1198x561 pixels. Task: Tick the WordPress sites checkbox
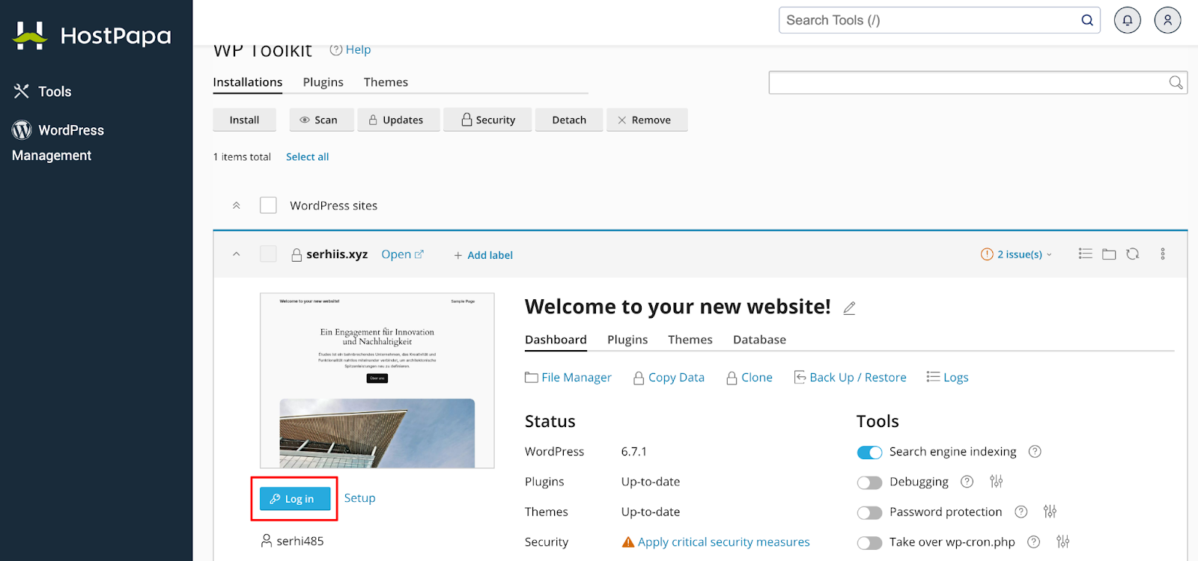(268, 205)
